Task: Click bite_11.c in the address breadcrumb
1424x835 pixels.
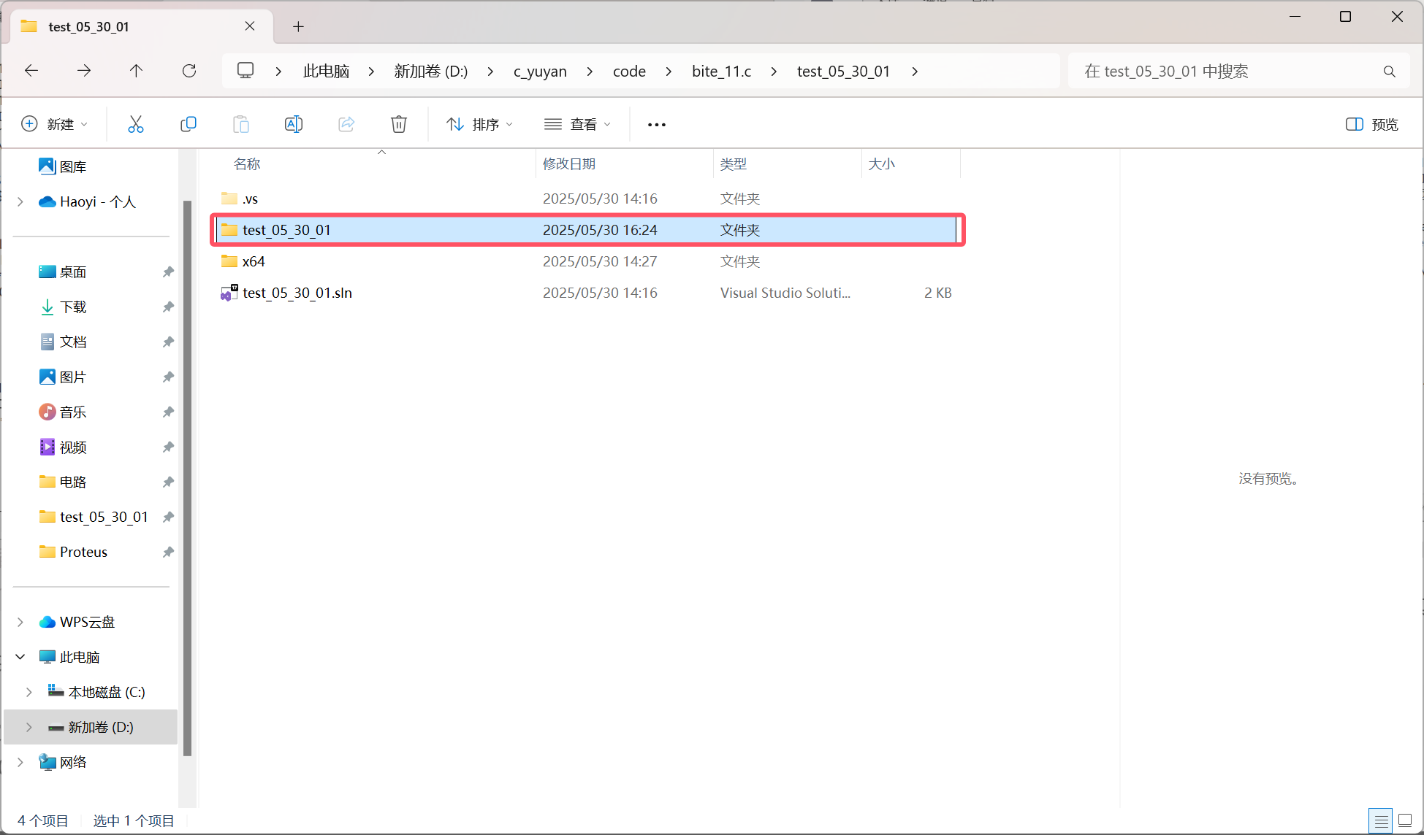Action: (x=721, y=71)
